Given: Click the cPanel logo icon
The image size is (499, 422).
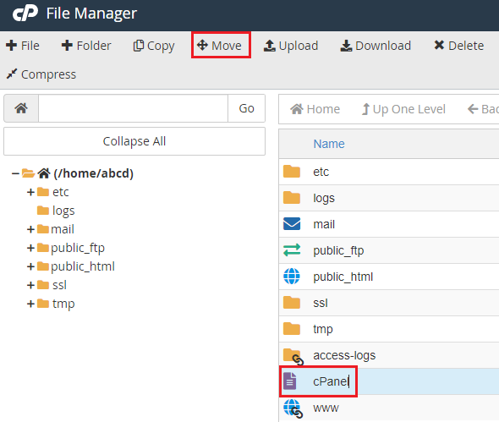Looking at the screenshot, I should [x=25, y=13].
